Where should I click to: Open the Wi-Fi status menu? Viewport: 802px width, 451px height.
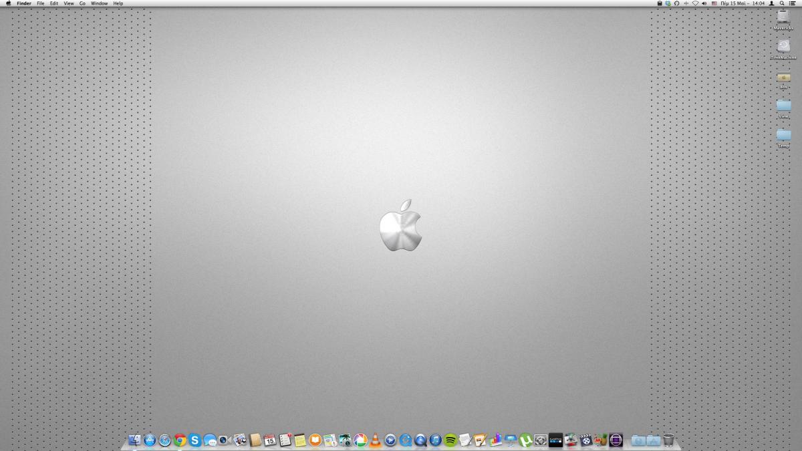[695, 3]
